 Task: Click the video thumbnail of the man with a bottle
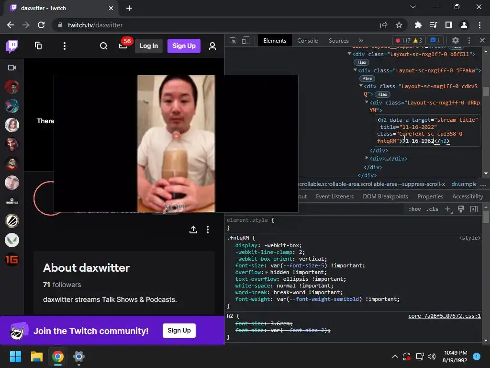[x=176, y=144]
